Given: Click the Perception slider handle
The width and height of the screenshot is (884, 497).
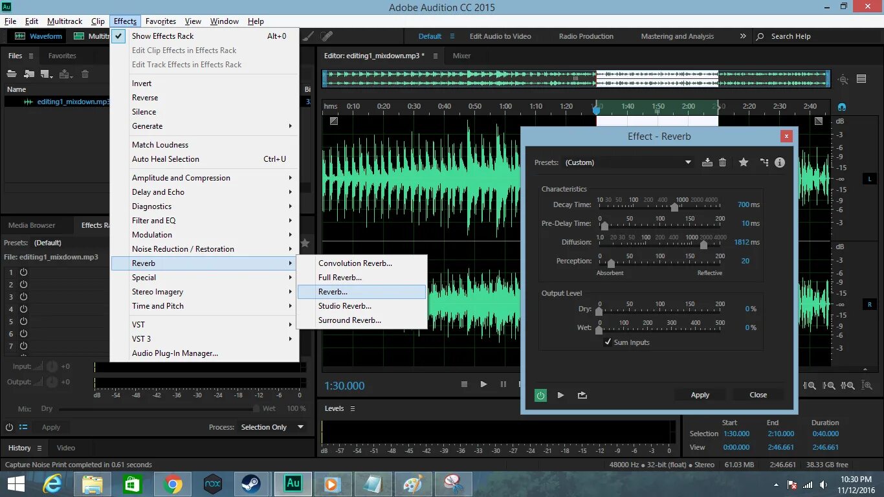Looking at the screenshot, I should (x=611, y=263).
